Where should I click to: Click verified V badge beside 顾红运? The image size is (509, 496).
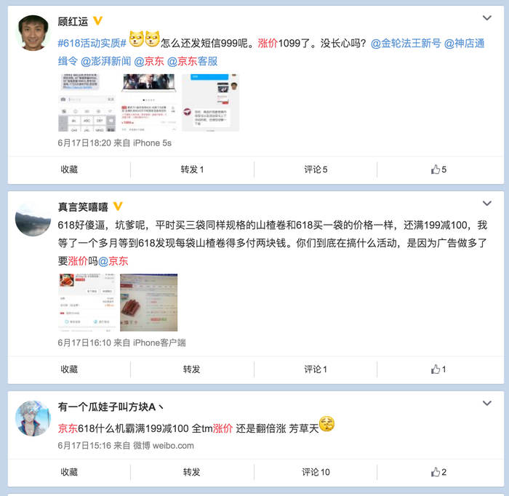pos(97,21)
